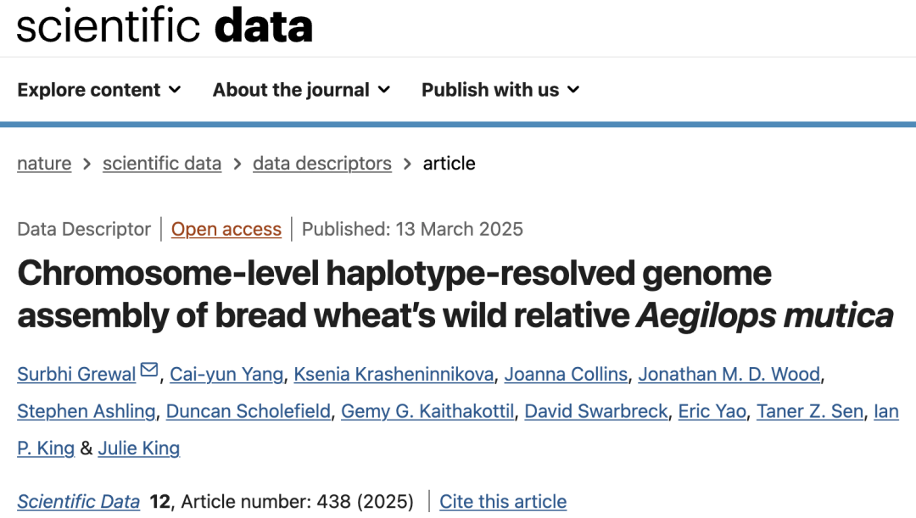This screenshot has width=916, height=518.
Task: Click author Taner Z. Sen
Action: [x=810, y=411]
